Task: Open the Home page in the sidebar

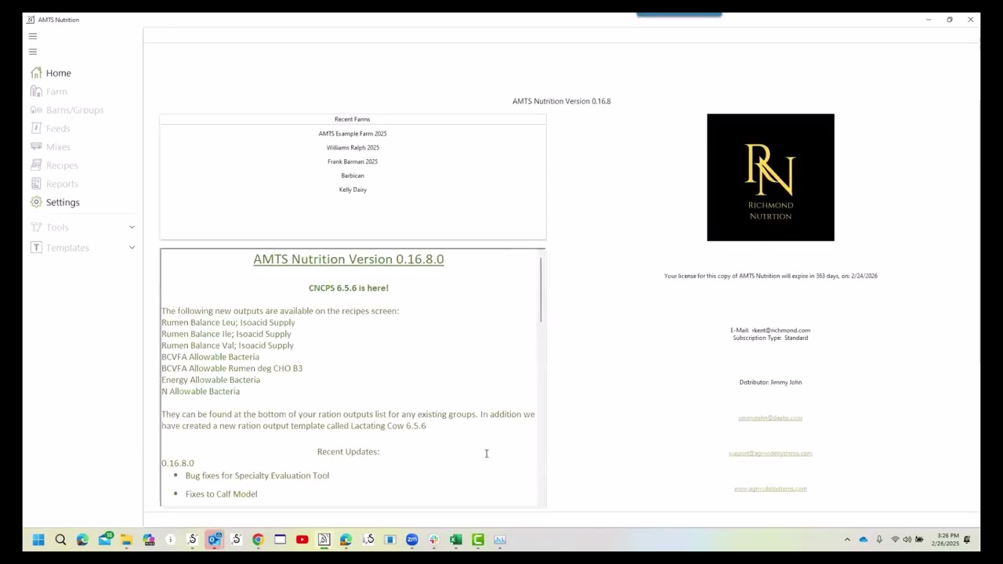Action: pyautogui.click(x=52, y=73)
